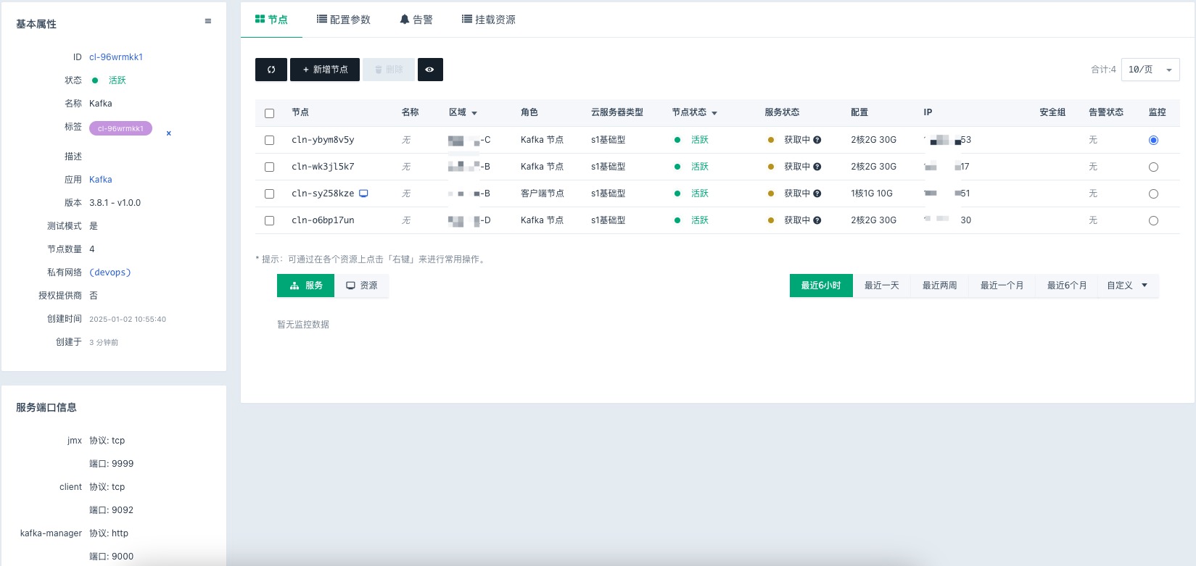Select the monitor radio for cln-wk3jl5k7
Screen dimensions: 1196x566
(1154, 167)
